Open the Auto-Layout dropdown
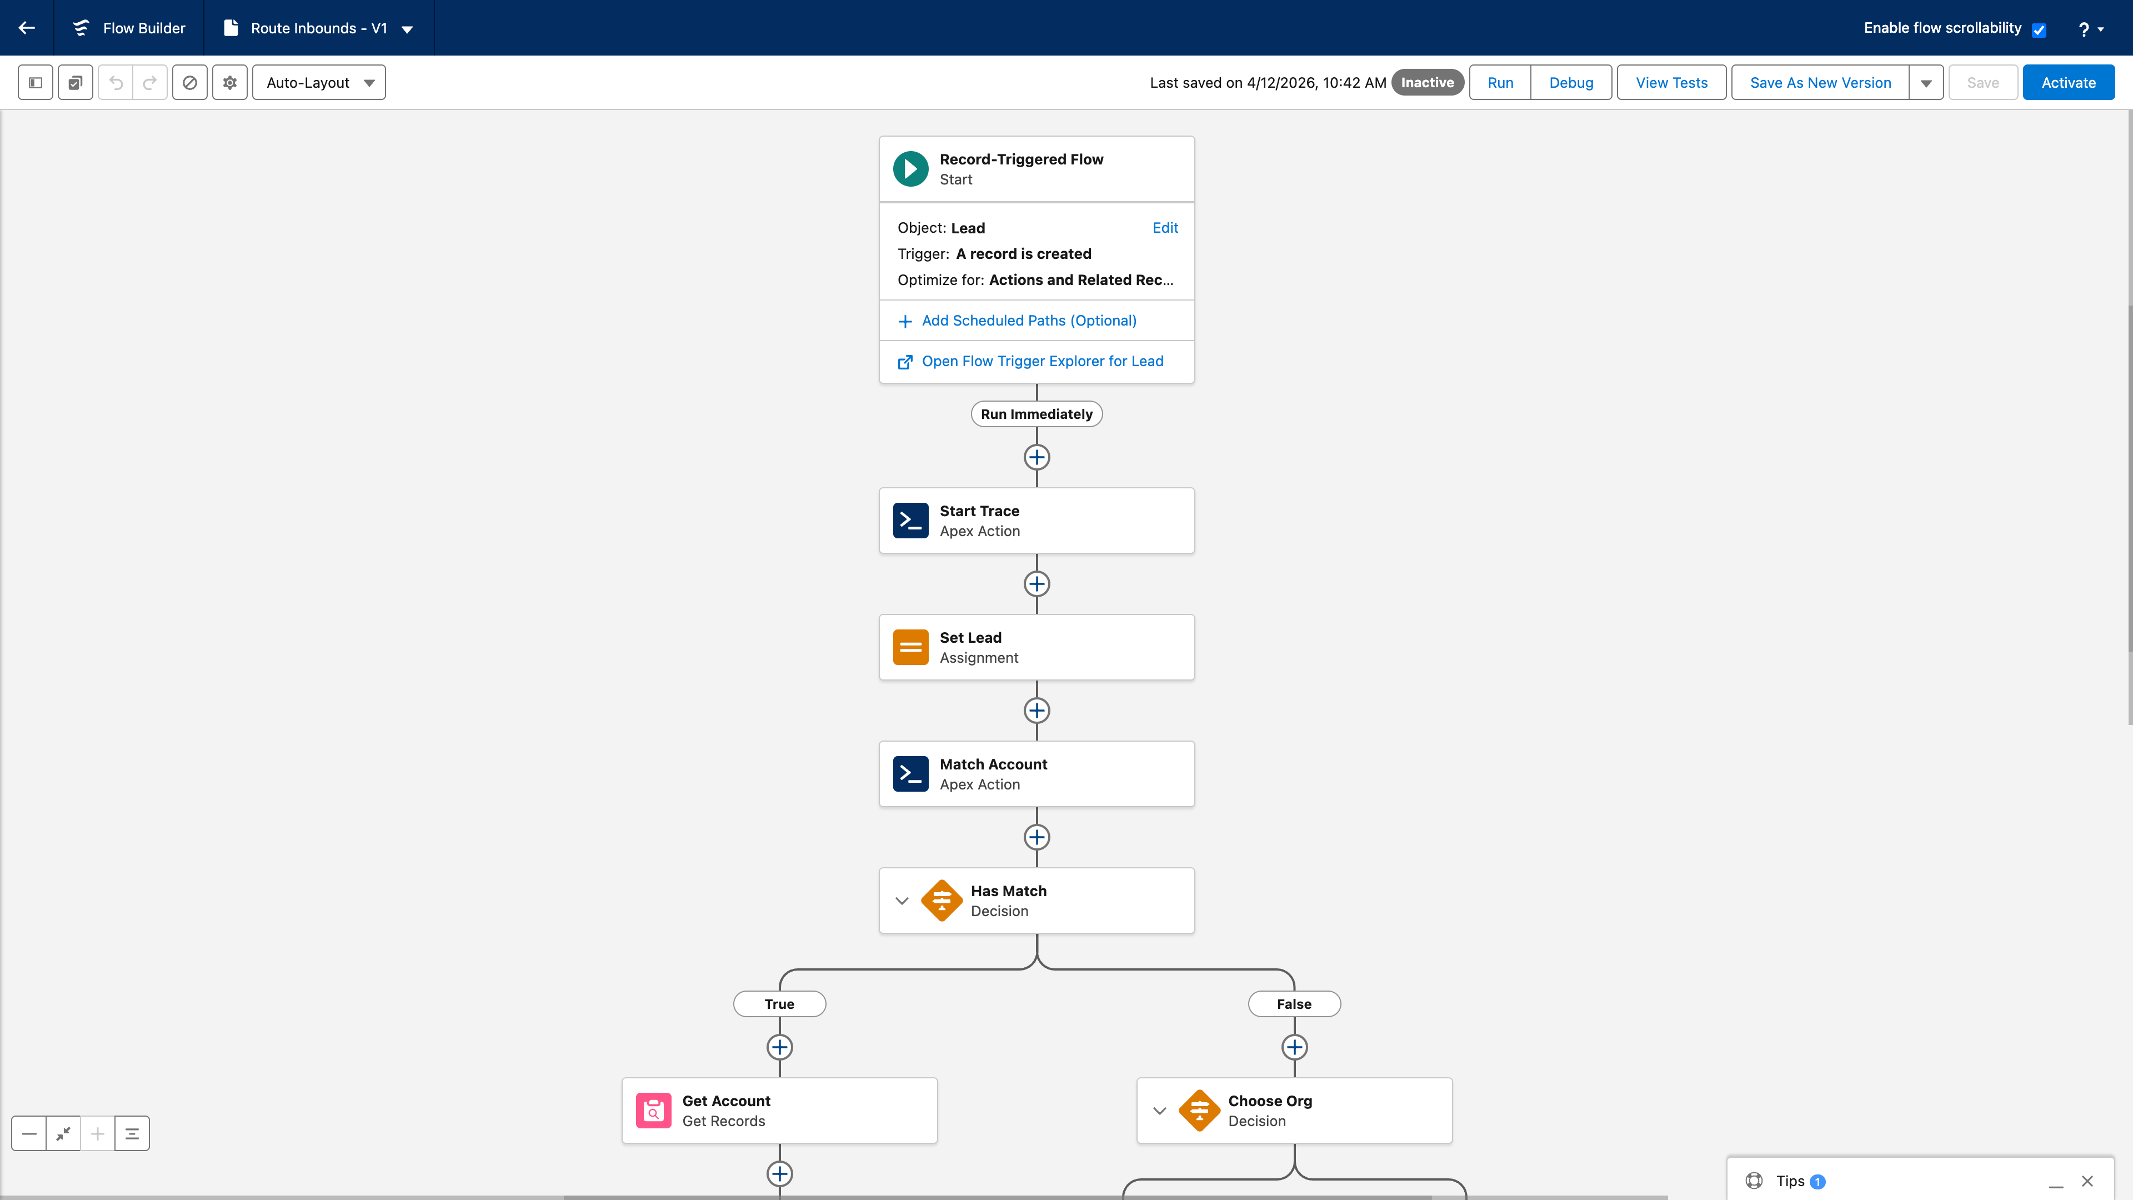 [318, 82]
